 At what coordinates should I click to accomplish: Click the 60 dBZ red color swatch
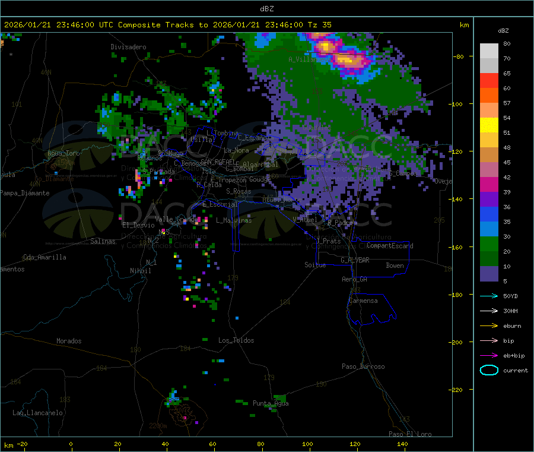coord(489,80)
